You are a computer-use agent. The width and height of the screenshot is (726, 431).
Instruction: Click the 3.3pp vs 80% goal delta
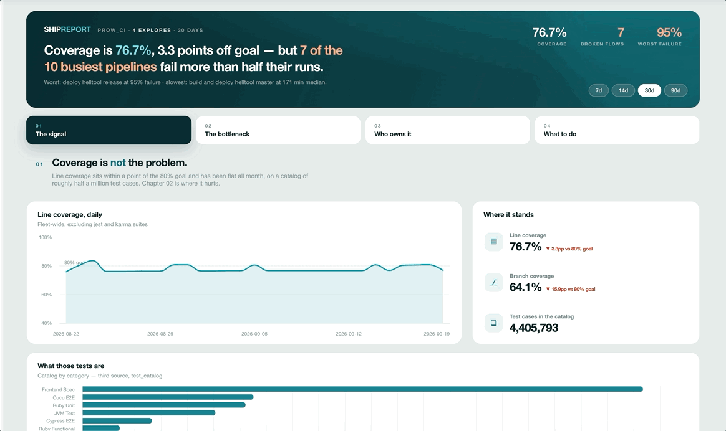[x=569, y=249]
